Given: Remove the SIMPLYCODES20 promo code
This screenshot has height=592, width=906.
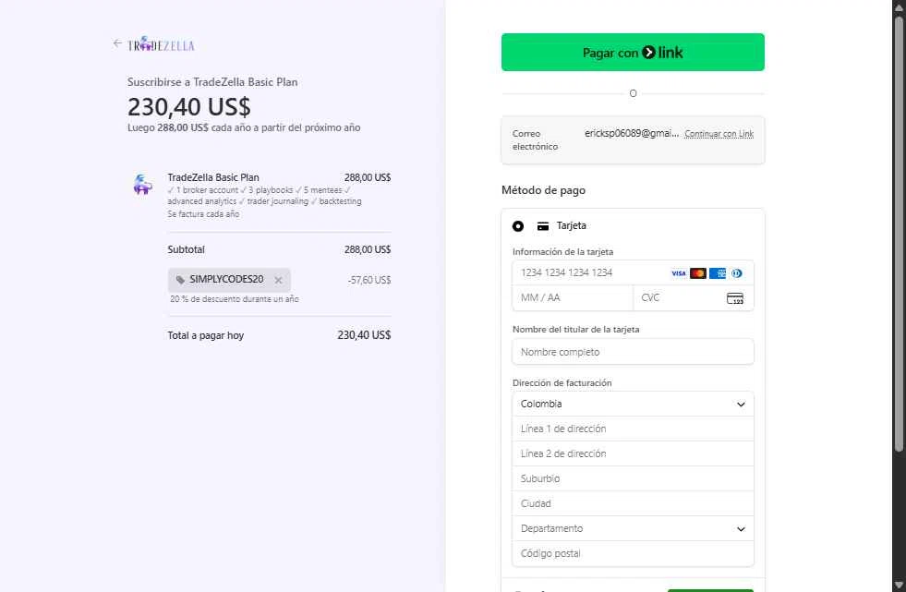Looking at the screenshot, I should click(279, 280).
